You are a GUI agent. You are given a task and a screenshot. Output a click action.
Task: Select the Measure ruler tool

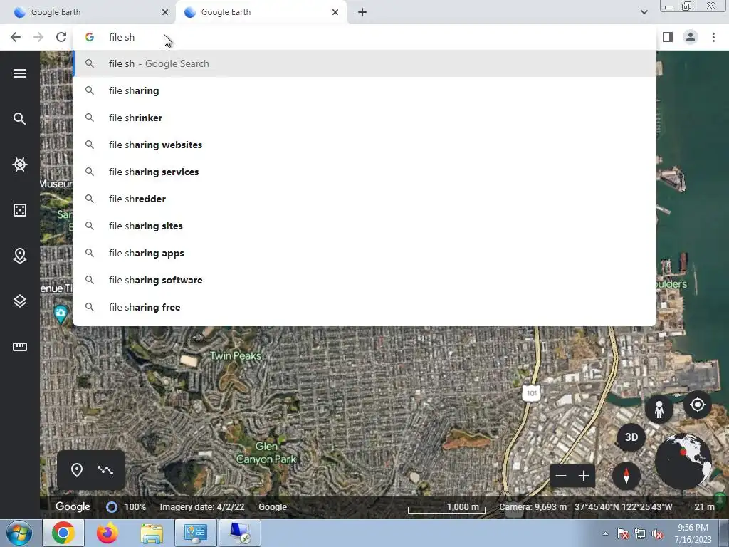[19, 347]
